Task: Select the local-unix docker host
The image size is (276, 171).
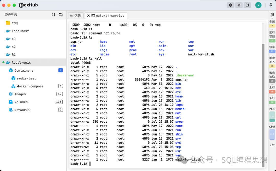Action: point(33,63)
